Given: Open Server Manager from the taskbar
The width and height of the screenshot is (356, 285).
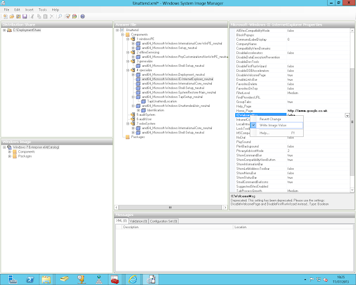Looking at the screenshot, I should point(13,279).
